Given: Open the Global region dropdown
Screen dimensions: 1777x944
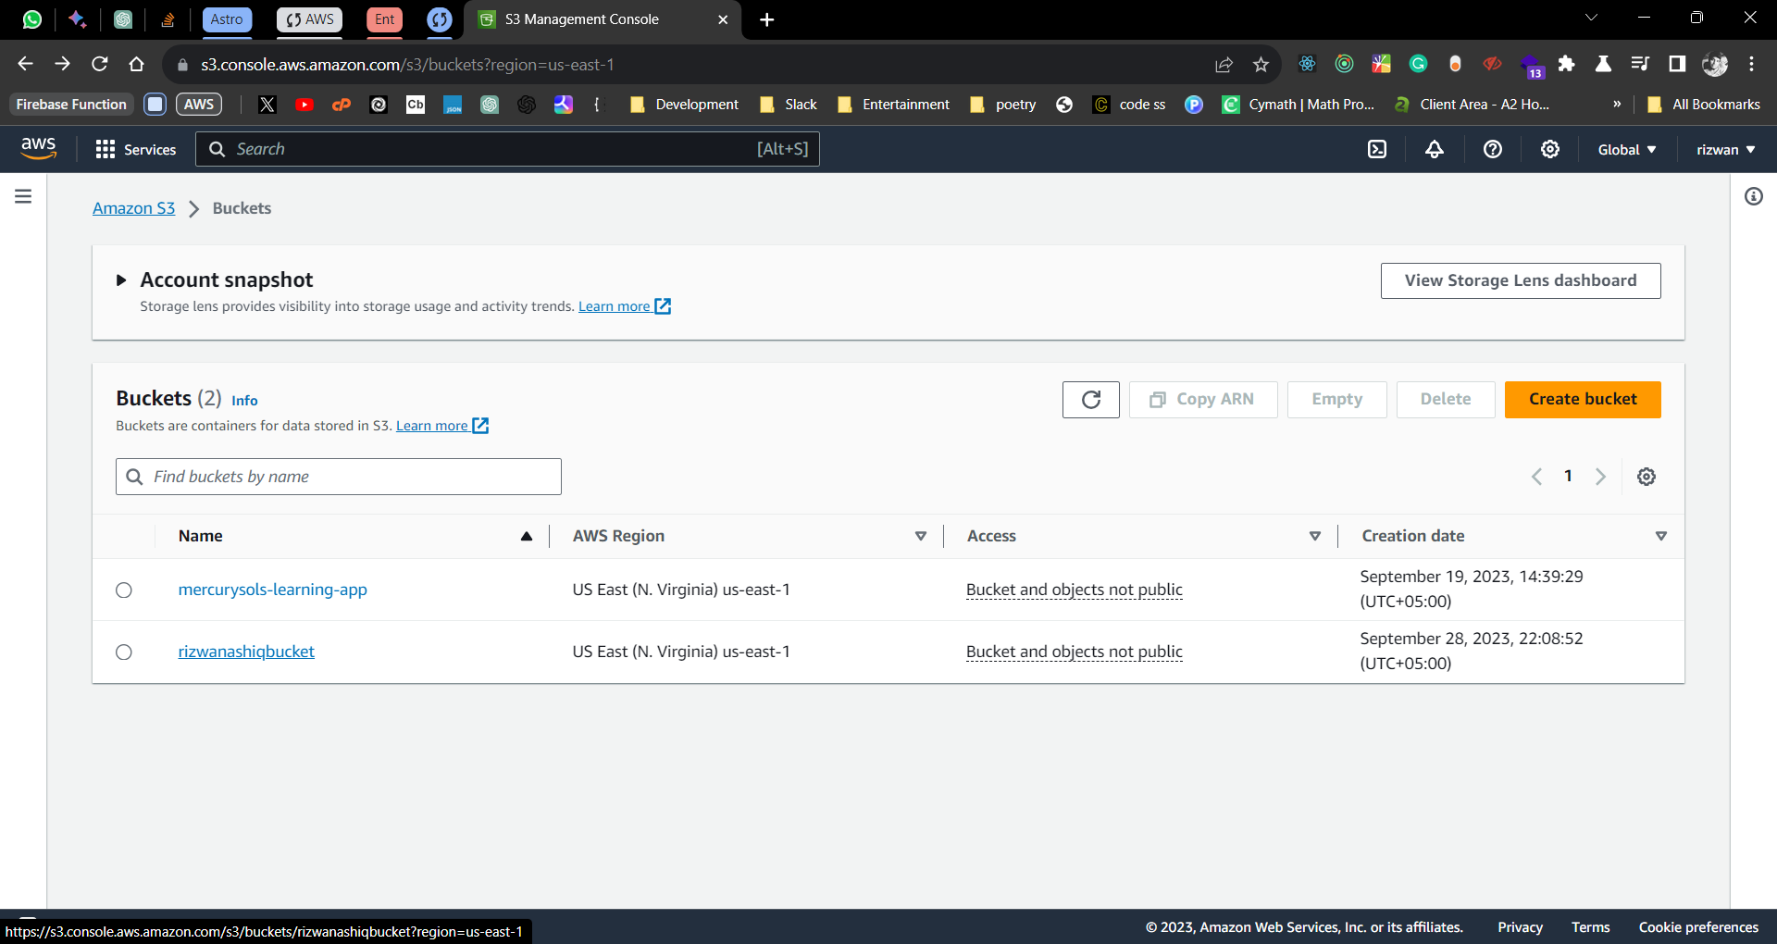Looking at the screenshot, I should coord(1627,149).
